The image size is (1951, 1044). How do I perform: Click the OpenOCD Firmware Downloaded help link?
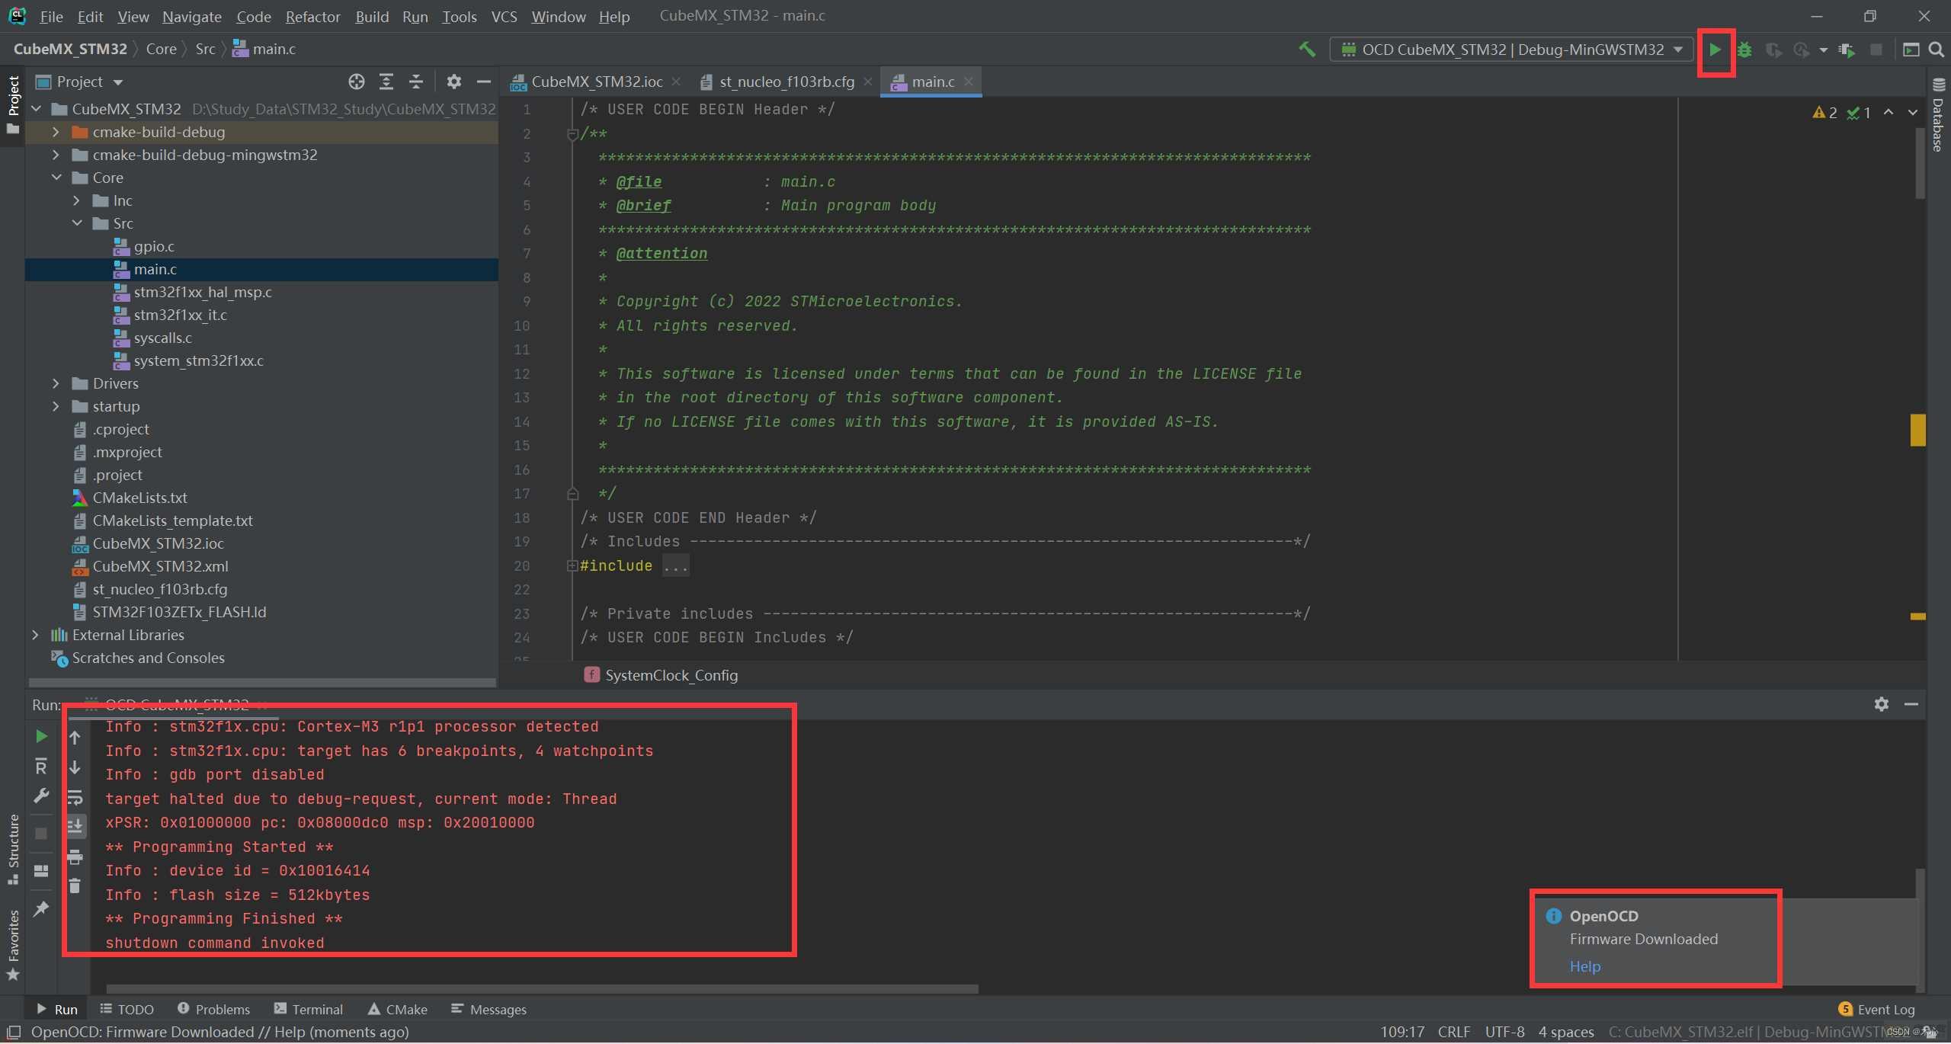pyautogui.click(x=1584, y=966)
